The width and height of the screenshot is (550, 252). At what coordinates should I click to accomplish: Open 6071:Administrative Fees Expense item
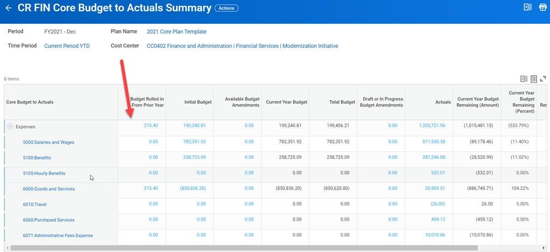tap(58, 235)
